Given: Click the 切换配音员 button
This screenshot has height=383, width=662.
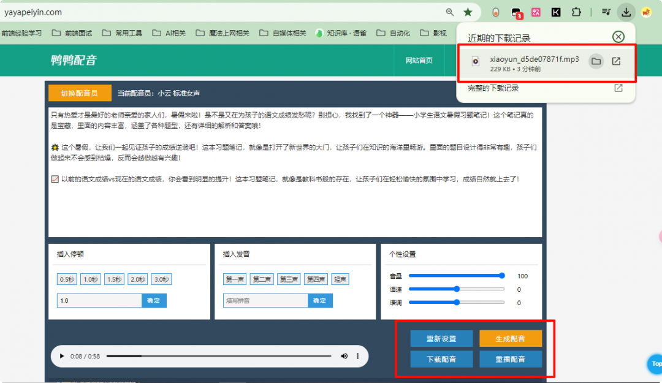Looking at the screenshot, I should pyautogui.click(x=79, y=93).
